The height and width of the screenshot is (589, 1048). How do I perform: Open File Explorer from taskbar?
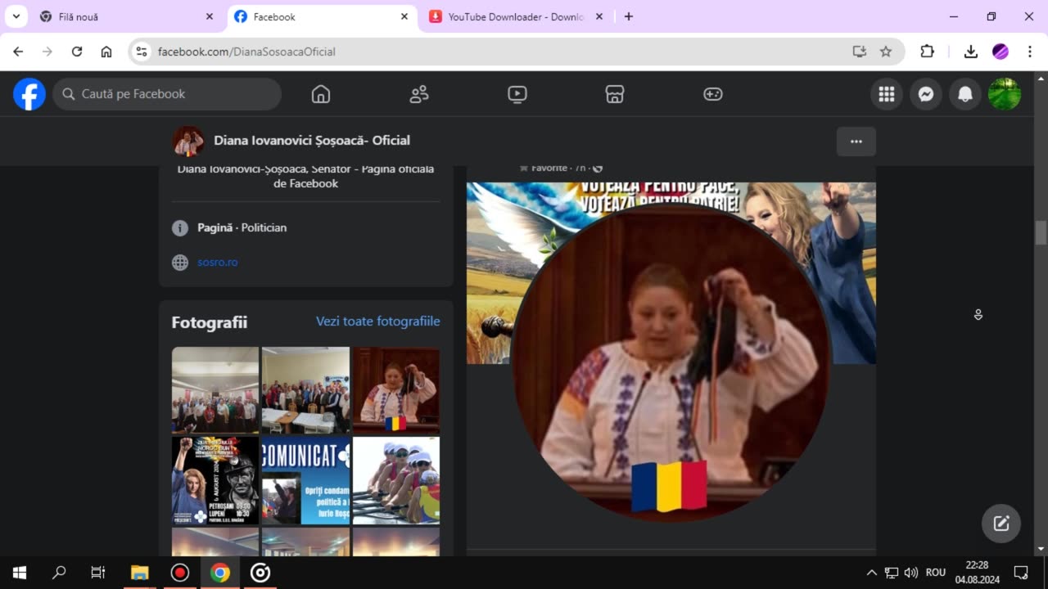140,573
